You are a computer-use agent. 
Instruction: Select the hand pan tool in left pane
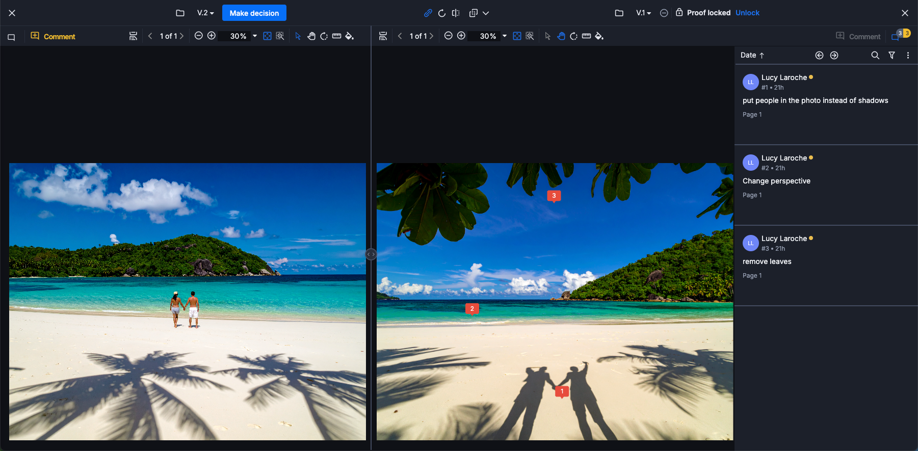coord(311,36)
